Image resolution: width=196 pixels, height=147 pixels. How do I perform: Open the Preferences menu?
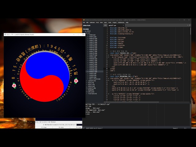tap(121, 22)
